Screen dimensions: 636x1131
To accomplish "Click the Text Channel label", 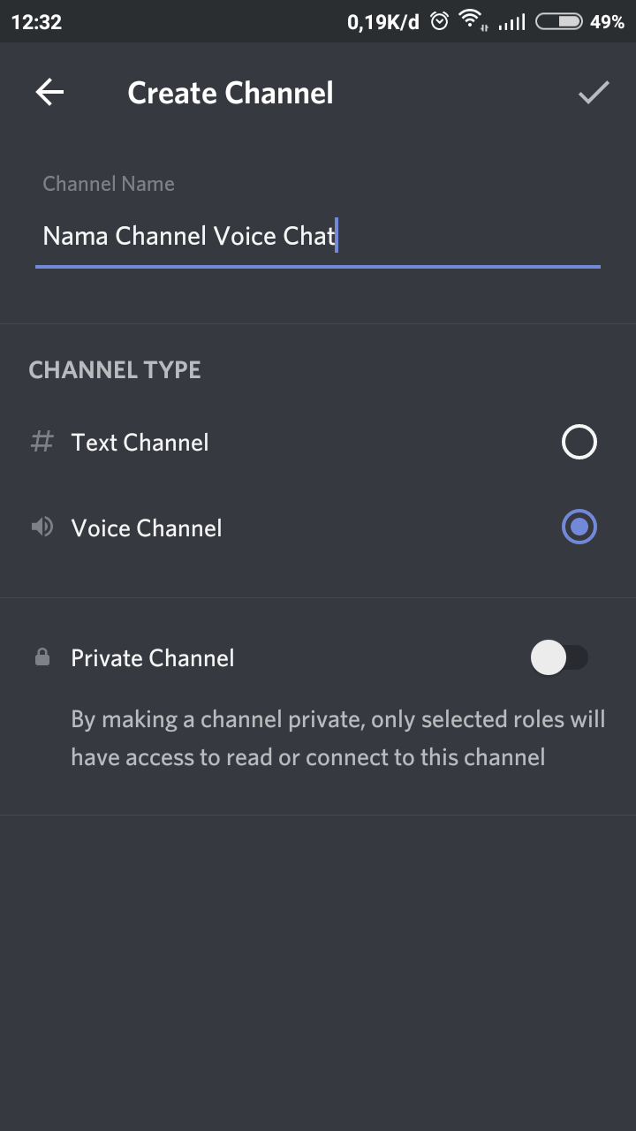I will (140, 442).
